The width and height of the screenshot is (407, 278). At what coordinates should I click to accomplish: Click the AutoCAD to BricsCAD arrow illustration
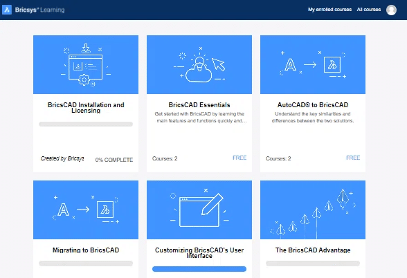coord(313,64)
